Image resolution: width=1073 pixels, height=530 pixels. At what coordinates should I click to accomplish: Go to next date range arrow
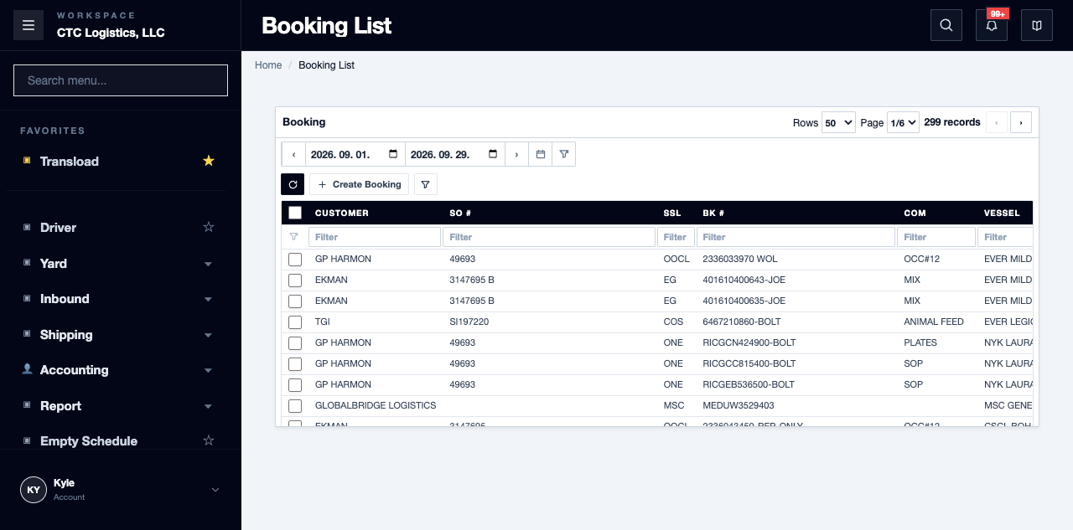516,154
